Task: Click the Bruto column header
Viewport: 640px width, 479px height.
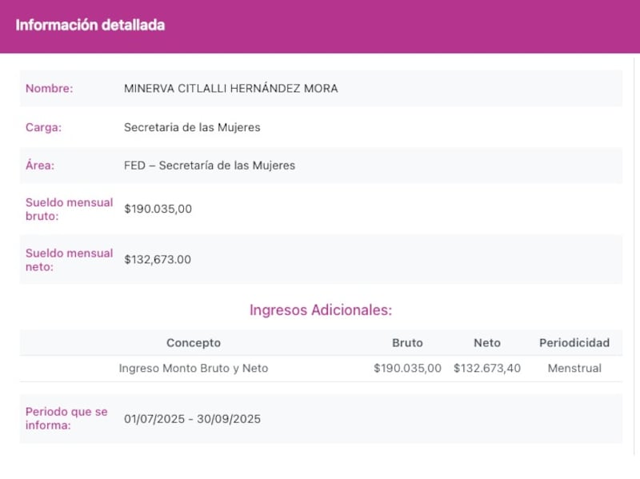Action: [408, 342]
